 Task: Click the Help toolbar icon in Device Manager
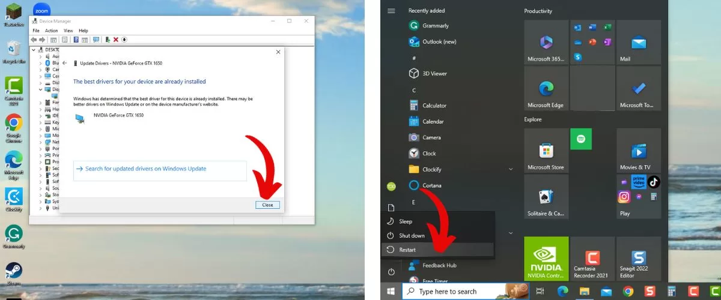coord(76,40)
